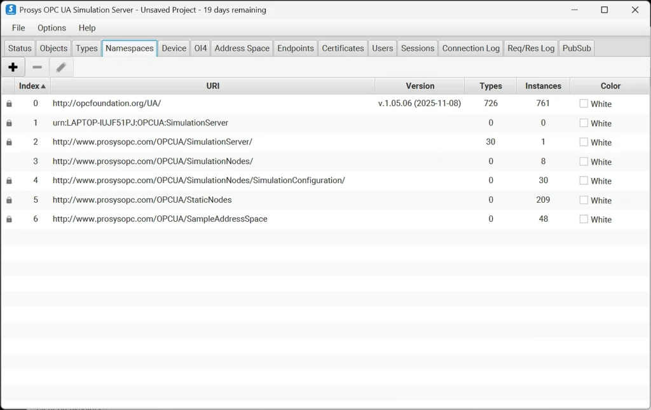Click the Instances column header
This screenshot has width=651, height=410.
tap(543, 86)
